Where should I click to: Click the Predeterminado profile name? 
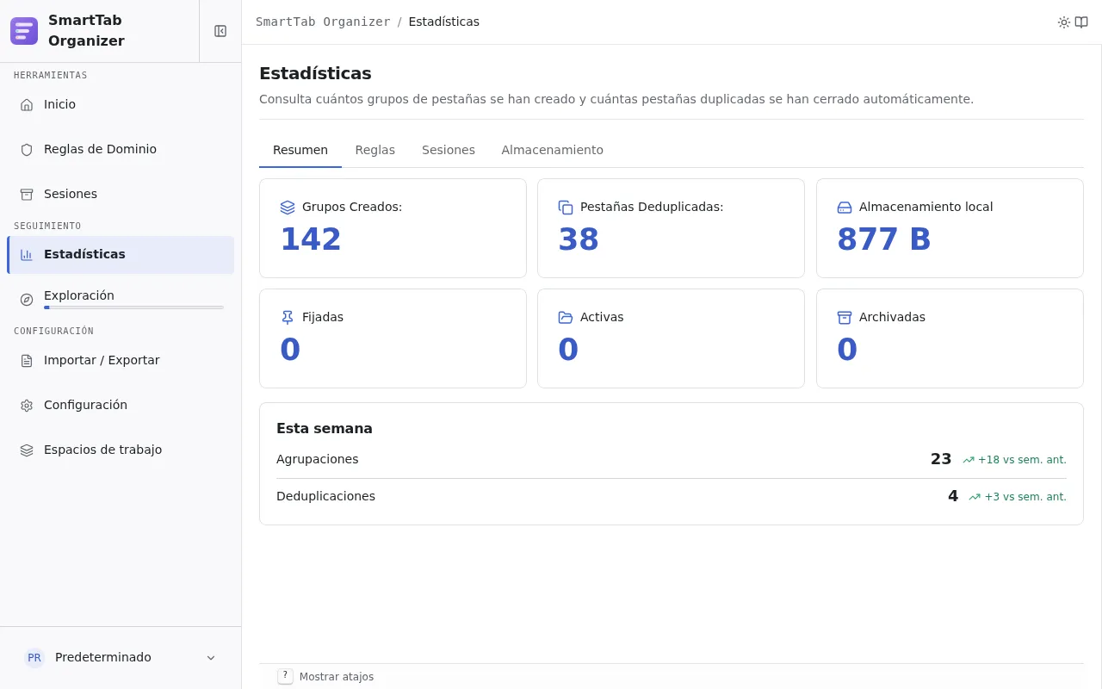(x=103, y=657)
